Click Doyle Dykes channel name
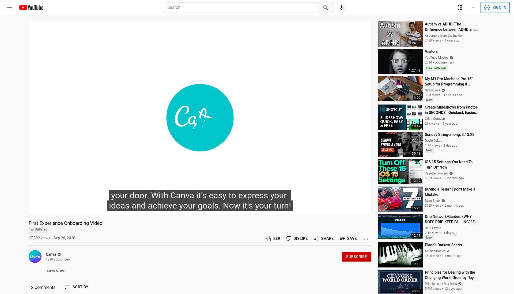 point(433,141)
